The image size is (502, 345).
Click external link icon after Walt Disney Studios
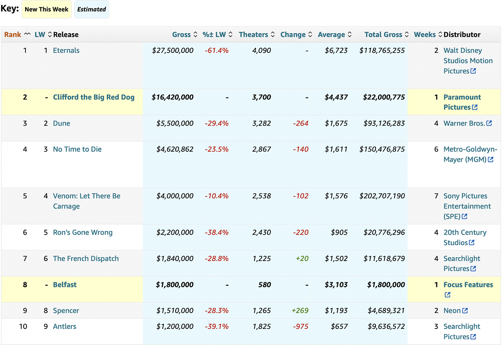pos(473,71)
